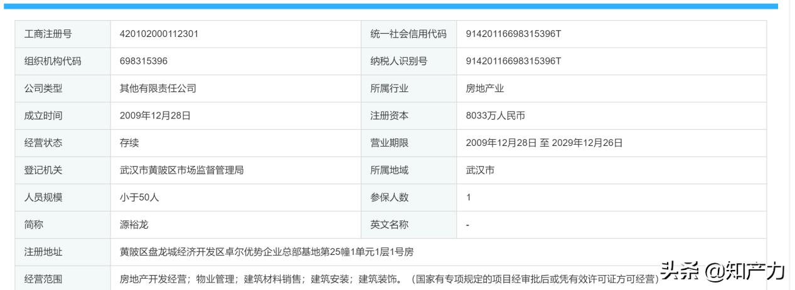Select industry value 房地产业
The image size is (795, 290).
pos(485,88)
